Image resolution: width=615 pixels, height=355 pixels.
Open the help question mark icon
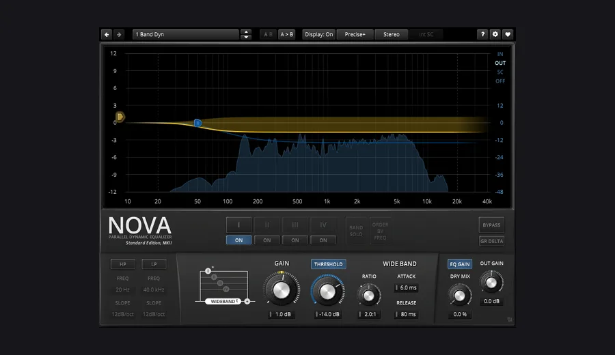(x=483, y=35)
